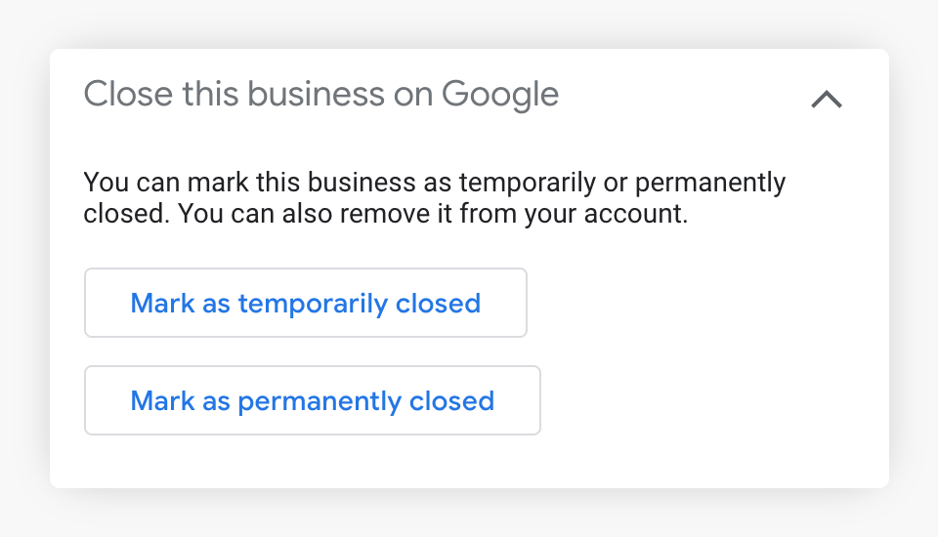Choose "Mark as permanently closed"

tap(312, 400)
